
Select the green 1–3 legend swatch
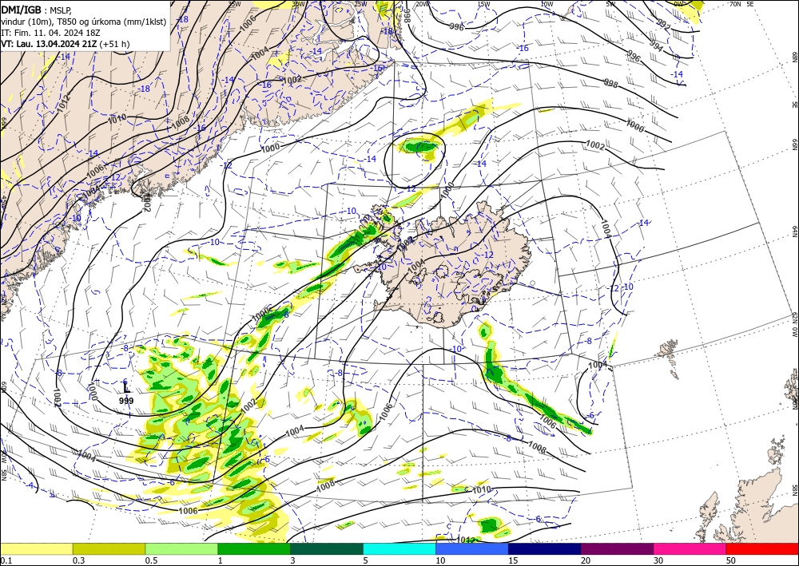254,548
